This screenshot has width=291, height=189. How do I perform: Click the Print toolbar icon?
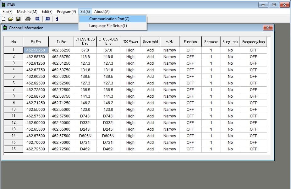pyautogui.click(x=28, y=19)
